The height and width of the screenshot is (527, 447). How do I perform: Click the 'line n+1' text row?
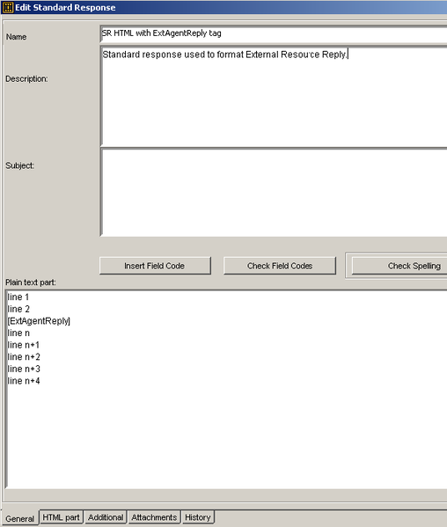(24, 345)
